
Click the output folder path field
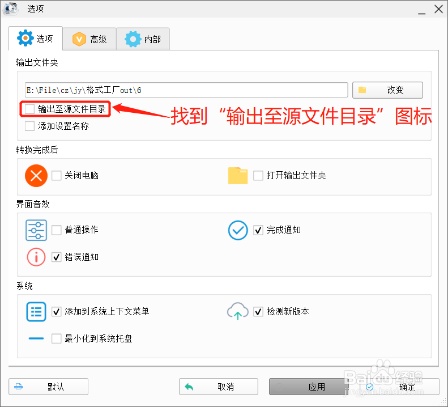coord(186,90)
